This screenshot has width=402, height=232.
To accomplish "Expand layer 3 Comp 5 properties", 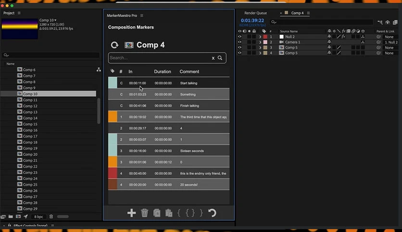I will tap(260, 47).
